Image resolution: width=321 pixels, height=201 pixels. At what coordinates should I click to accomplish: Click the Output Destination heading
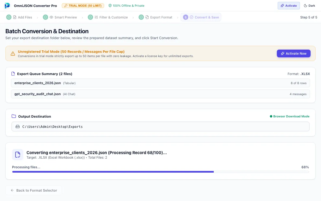pos(35,117)
